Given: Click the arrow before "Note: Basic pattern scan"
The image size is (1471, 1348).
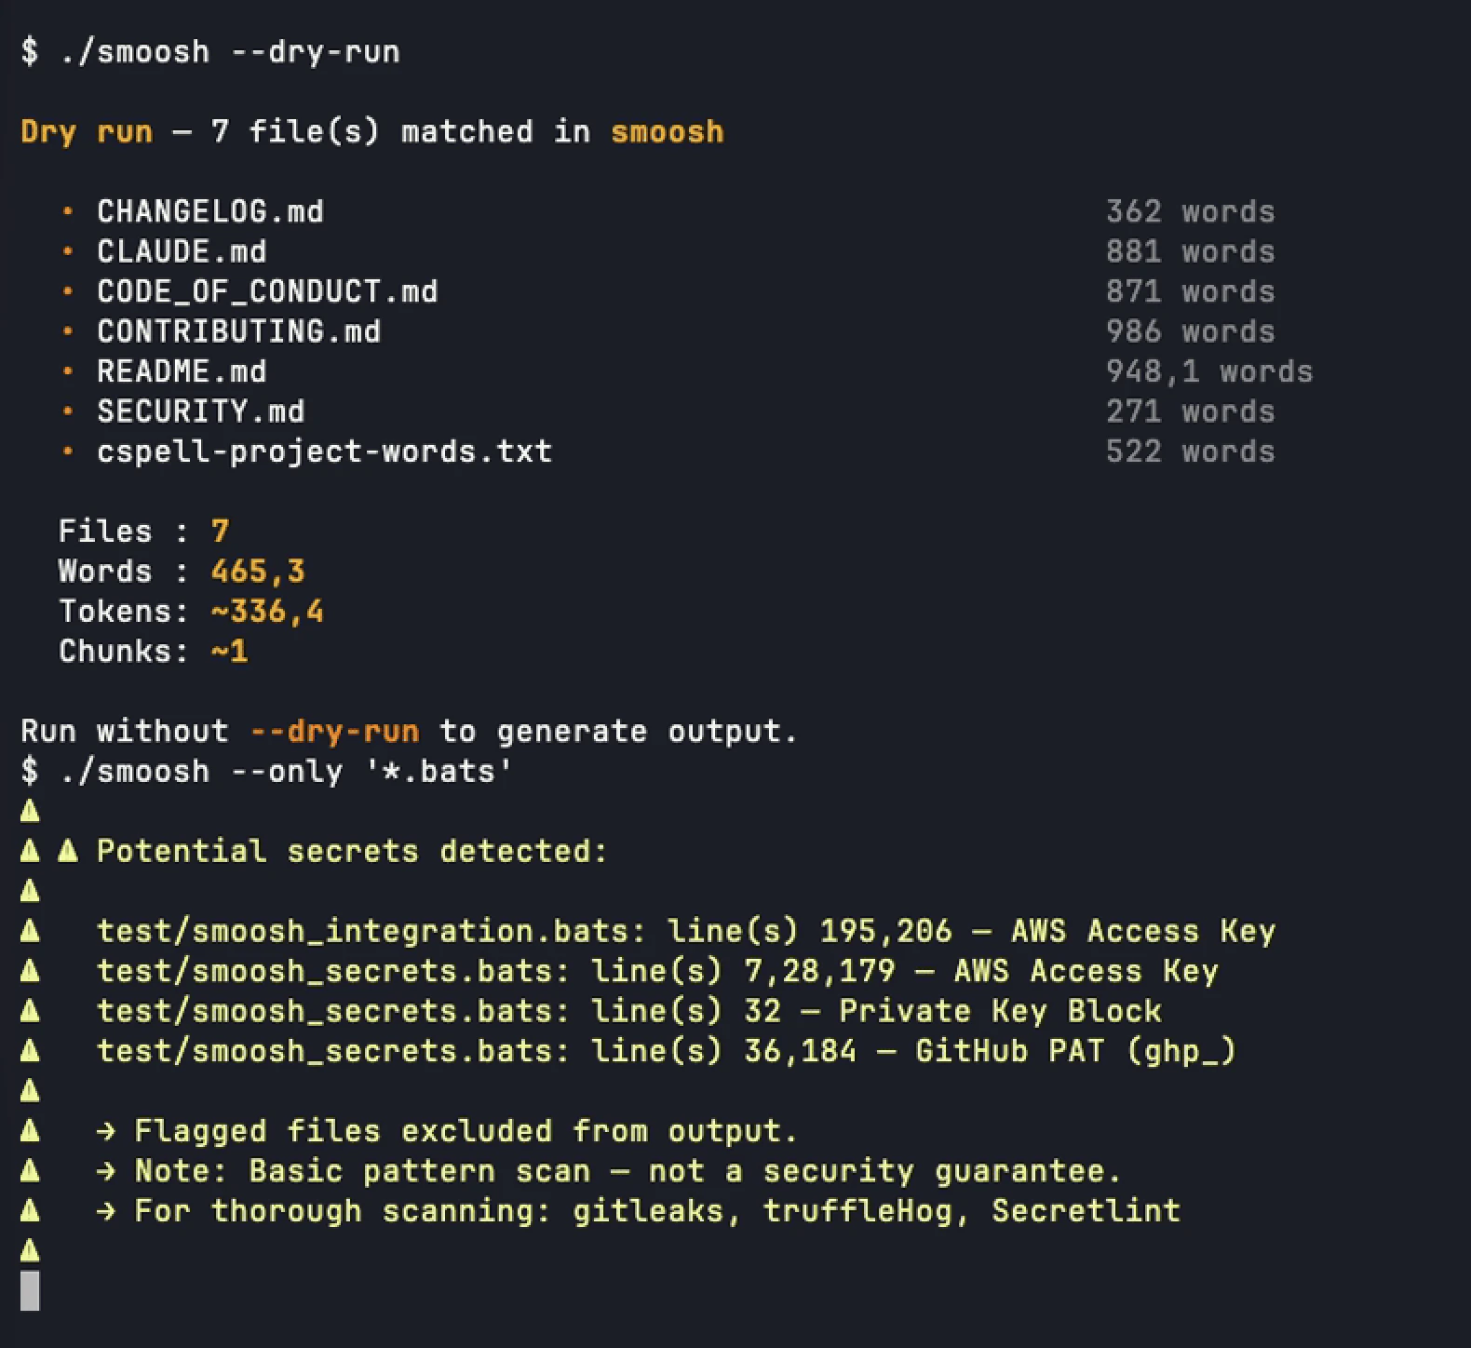Looking at the screenshot, I should 106,1171.
